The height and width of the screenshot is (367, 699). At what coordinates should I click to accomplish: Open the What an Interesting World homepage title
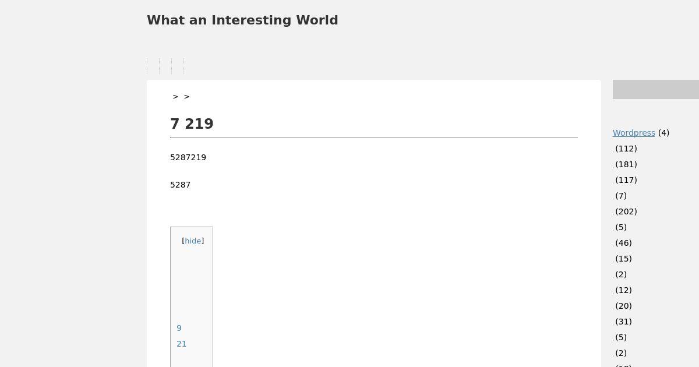[242, 20]
